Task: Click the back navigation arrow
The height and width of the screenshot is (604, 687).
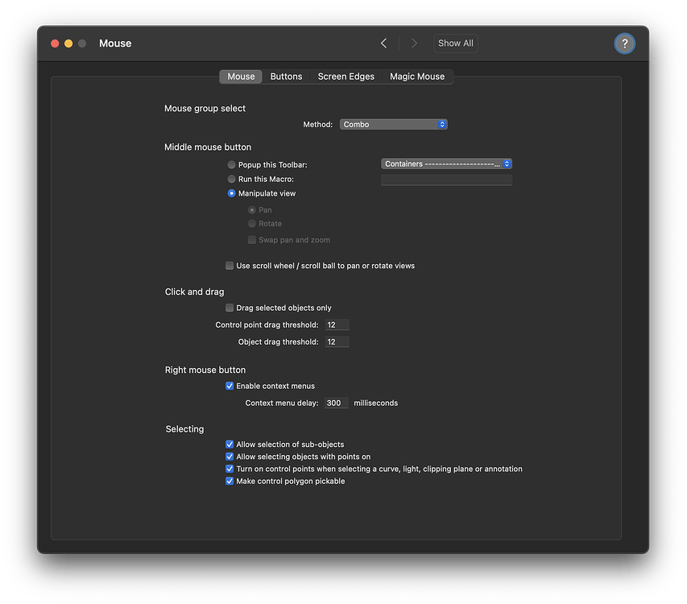Action: click(383, 43)
